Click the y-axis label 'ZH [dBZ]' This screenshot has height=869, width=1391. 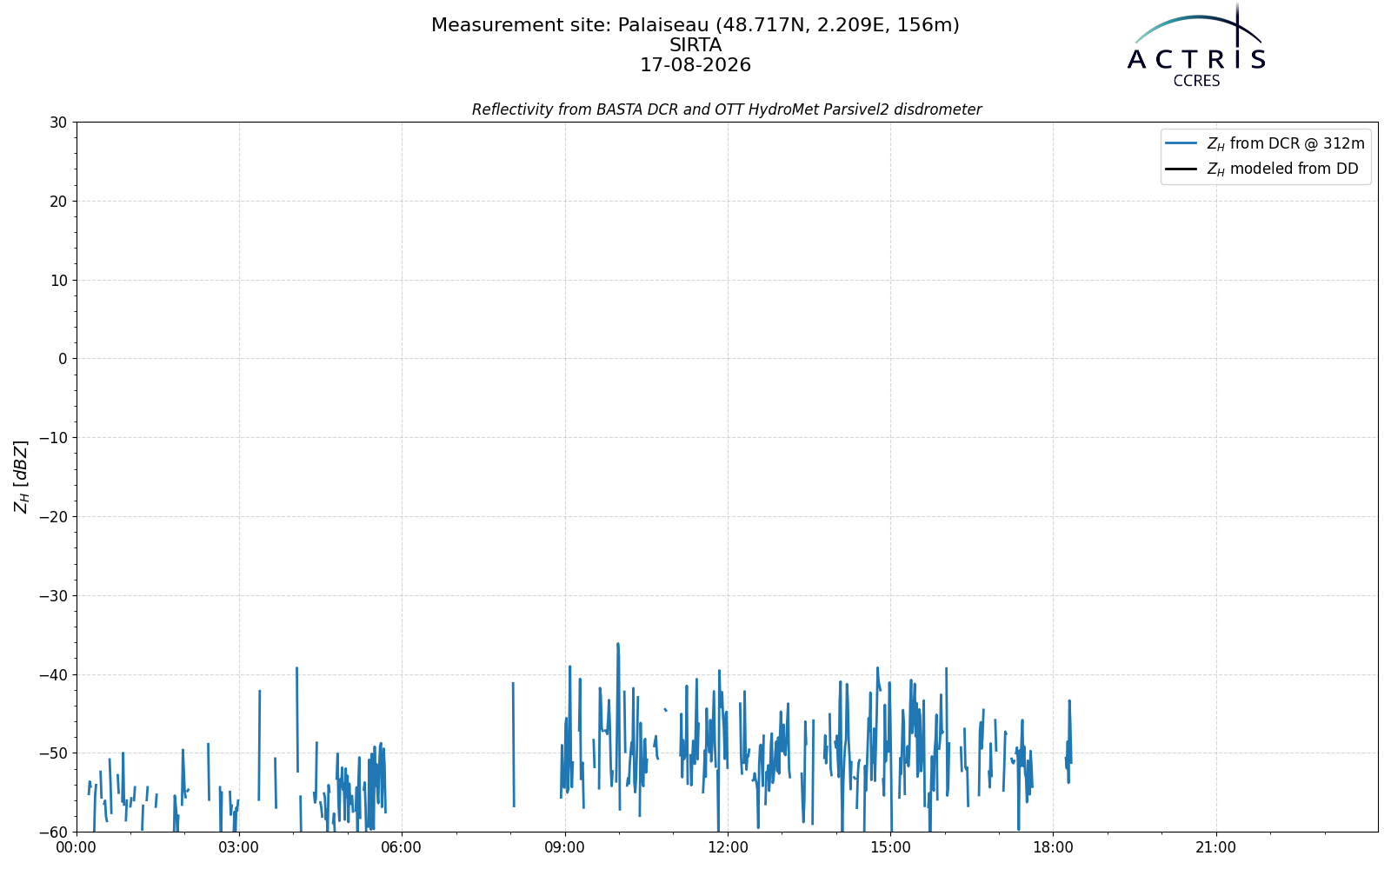pos(21,476)
